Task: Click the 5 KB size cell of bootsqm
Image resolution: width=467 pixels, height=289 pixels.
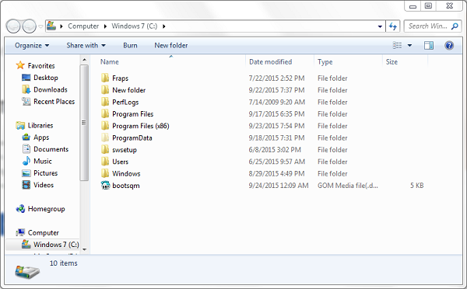Action: click(416, 186)
